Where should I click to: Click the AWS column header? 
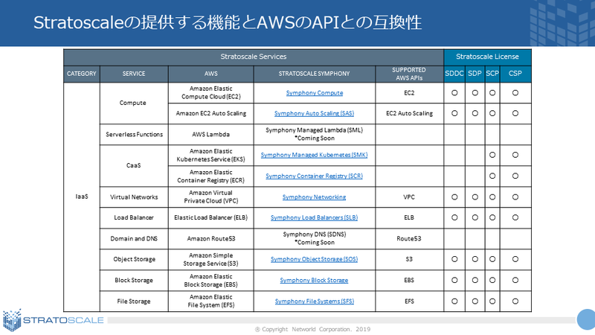211,74
